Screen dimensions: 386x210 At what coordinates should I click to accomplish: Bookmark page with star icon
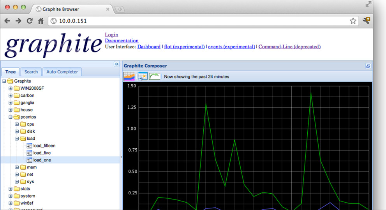click(353, 21)
